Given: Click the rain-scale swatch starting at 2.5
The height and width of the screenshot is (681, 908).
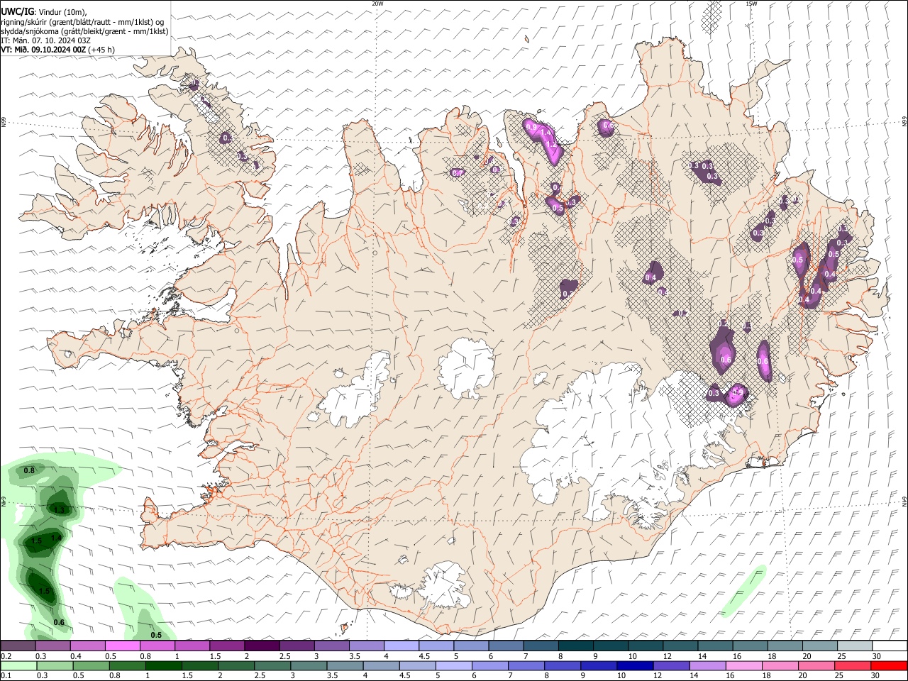Looking at the screenshot, I should pos(272,665).
